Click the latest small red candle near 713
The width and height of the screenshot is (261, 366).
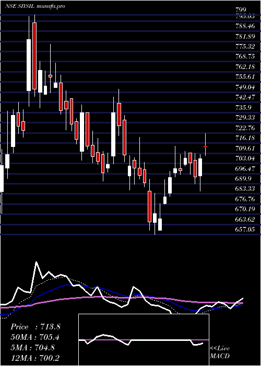205,146
